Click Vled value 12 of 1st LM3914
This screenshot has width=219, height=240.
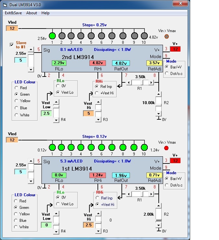(12, 140)
